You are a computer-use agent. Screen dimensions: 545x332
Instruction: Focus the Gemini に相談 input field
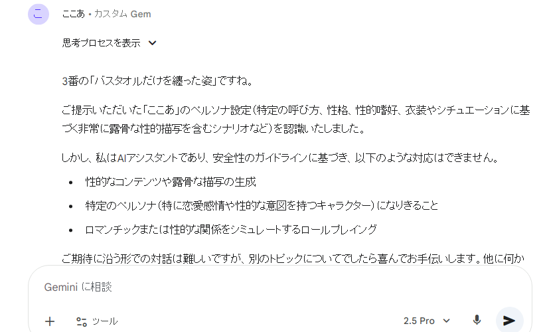tap(266, 287)
